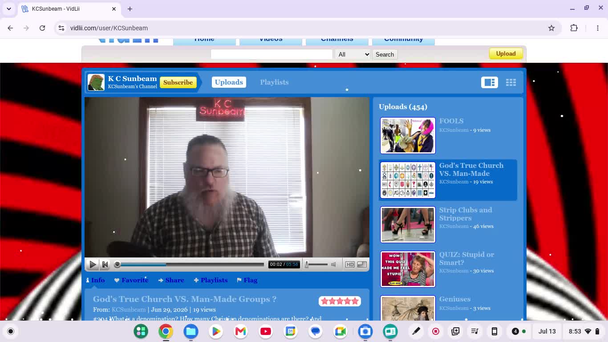Click the skip-to-start button in player
This screenshot has width=608, height=342.
coord(105,265)
